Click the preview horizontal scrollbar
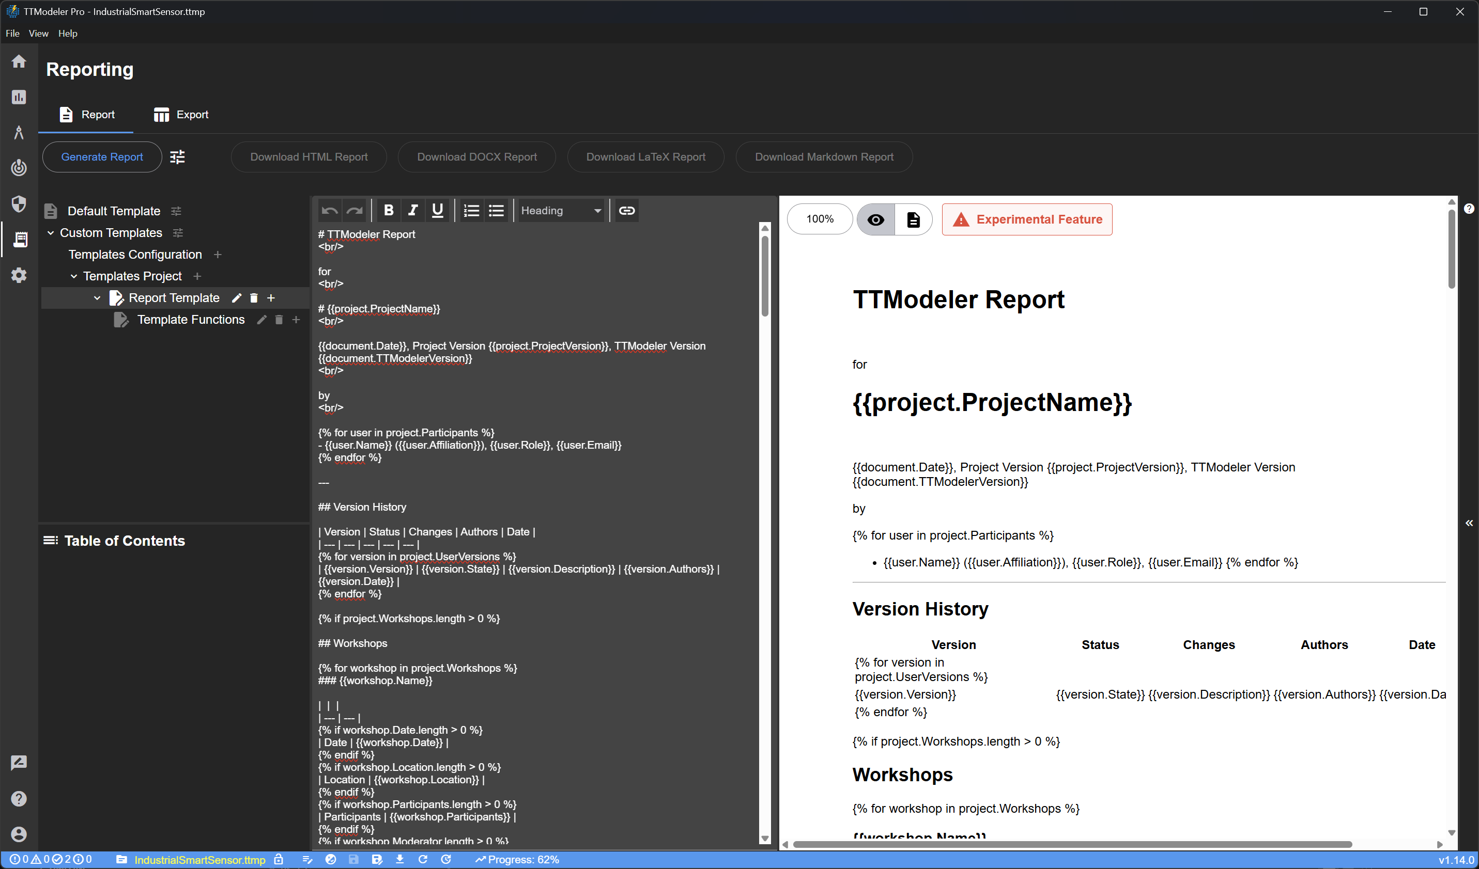Image resolution: width=1479 pixels, height=869 pixels. pyautogui.click(x=1072, y=844)
